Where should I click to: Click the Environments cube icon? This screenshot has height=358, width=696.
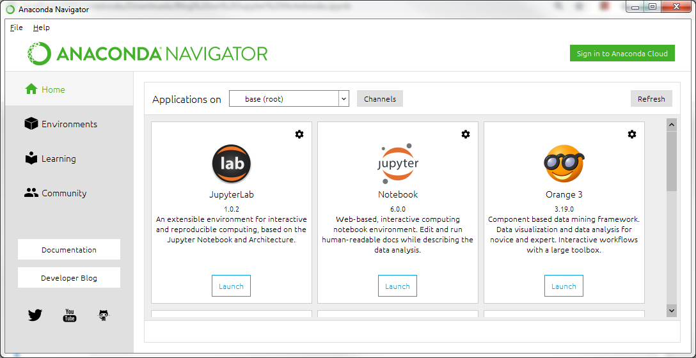pyautogui.click(x=31, y=124)
